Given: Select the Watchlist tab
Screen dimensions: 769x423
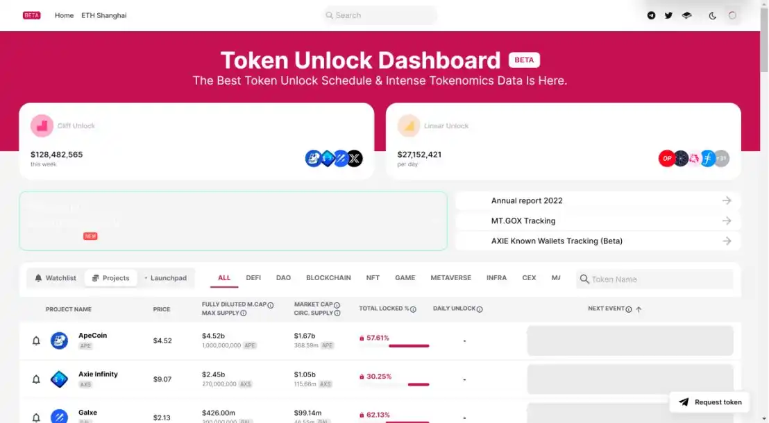Looking at the screenshot, I should click(56, 278).
